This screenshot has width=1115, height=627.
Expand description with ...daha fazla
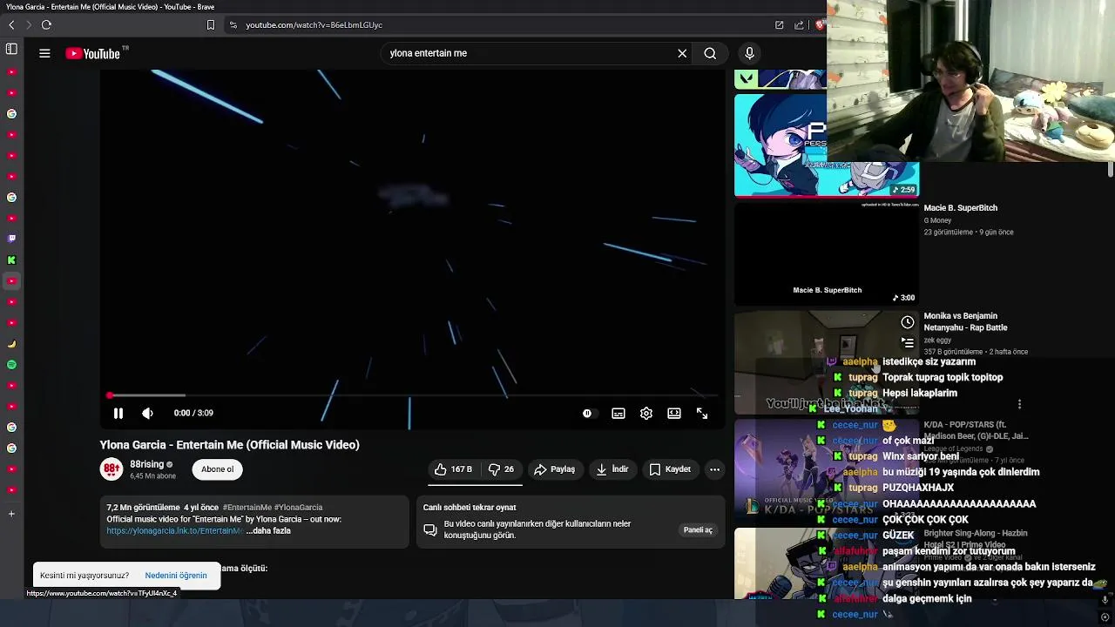click(x=268, y=531)
